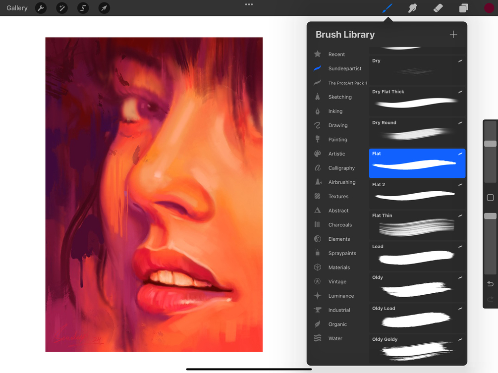This screenshot has width=498, height=373.
Task: Select the Dry Round brush
Action: [417, 132]
